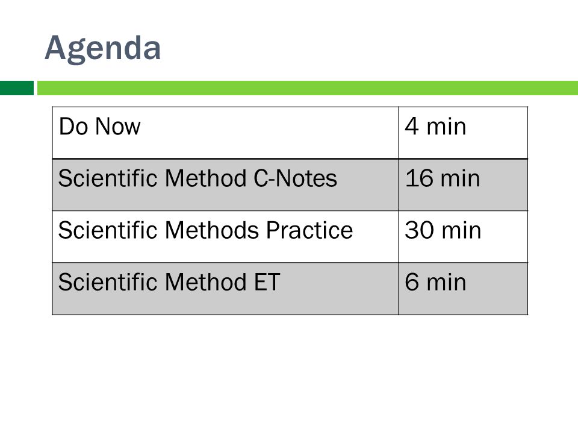
Task: Click the light green divider bar
Action: (x=308, y=88)
